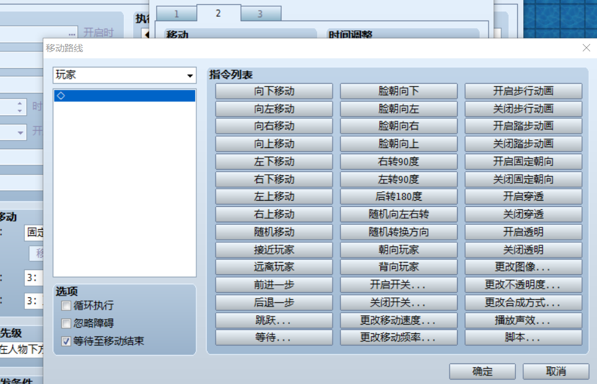Add the 后转180度 command
Screen dimensions: 597x384
coord(399,196)
